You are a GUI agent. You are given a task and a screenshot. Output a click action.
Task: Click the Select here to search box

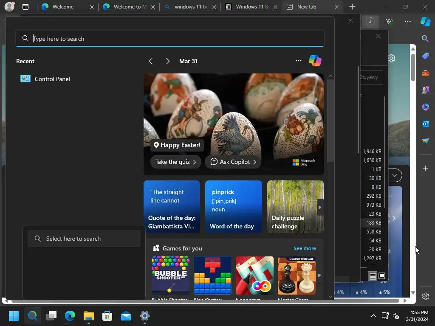(x=84, y=239)
